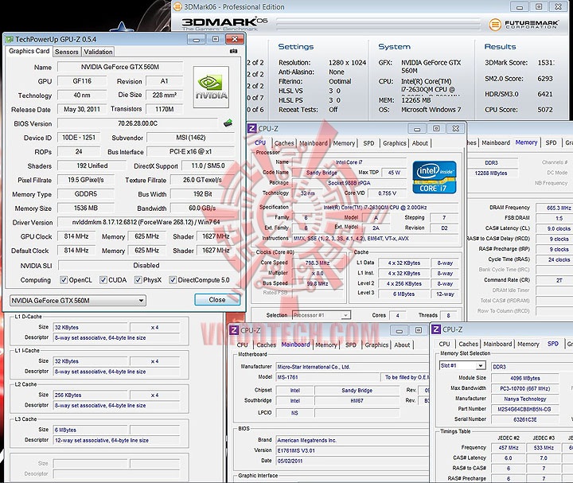Toggle the PhysX checkbox
The image size is (573, 483).
(138, 280)
